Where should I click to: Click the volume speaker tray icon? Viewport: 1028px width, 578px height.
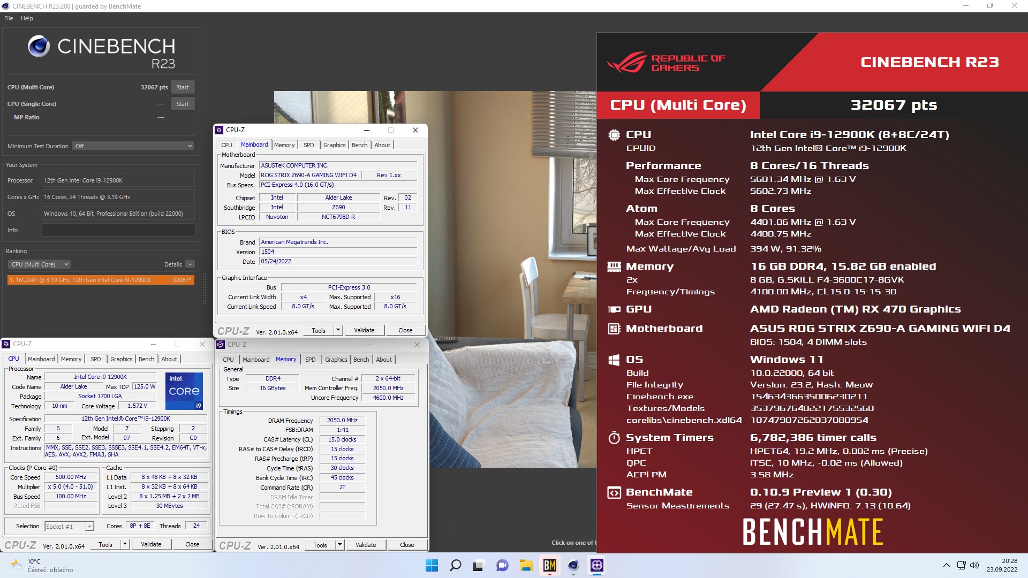pos(974,565)
